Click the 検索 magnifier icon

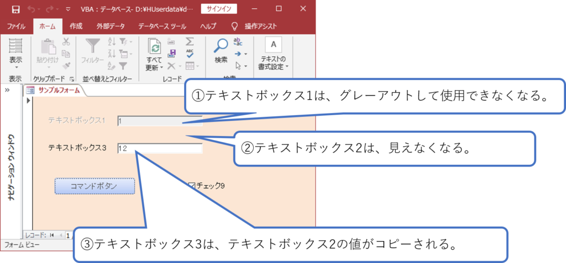coord(221,46)
